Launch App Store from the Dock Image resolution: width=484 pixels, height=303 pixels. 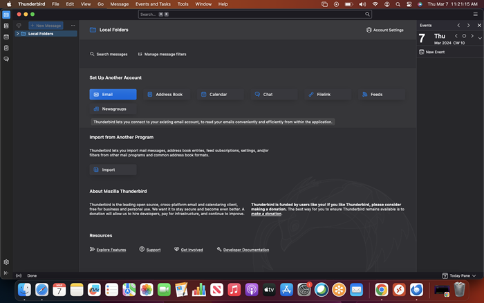tap(286, 290)
